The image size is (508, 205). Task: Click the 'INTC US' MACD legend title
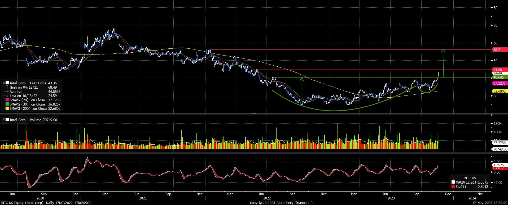470,178
